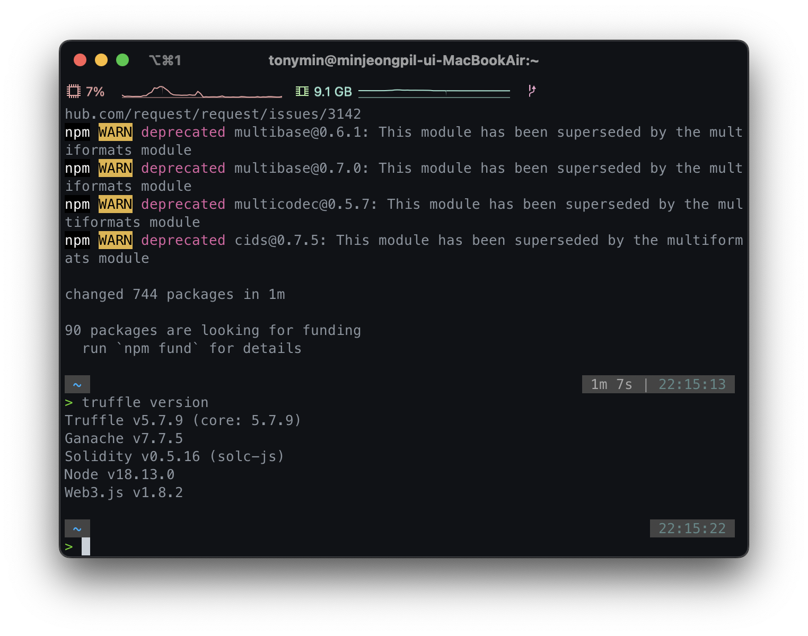
Task: Click the npm label on the cids@0.7.5 line
Action: (x=77, y=240)
